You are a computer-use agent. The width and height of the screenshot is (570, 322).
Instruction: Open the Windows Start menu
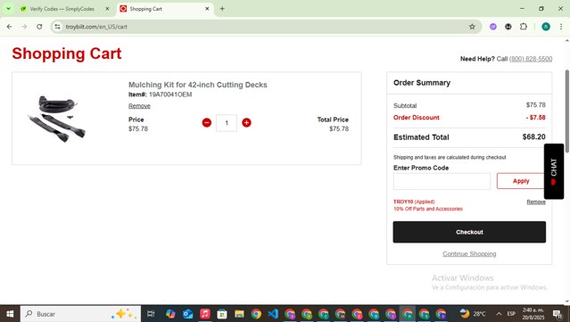(x=10, y=314)
